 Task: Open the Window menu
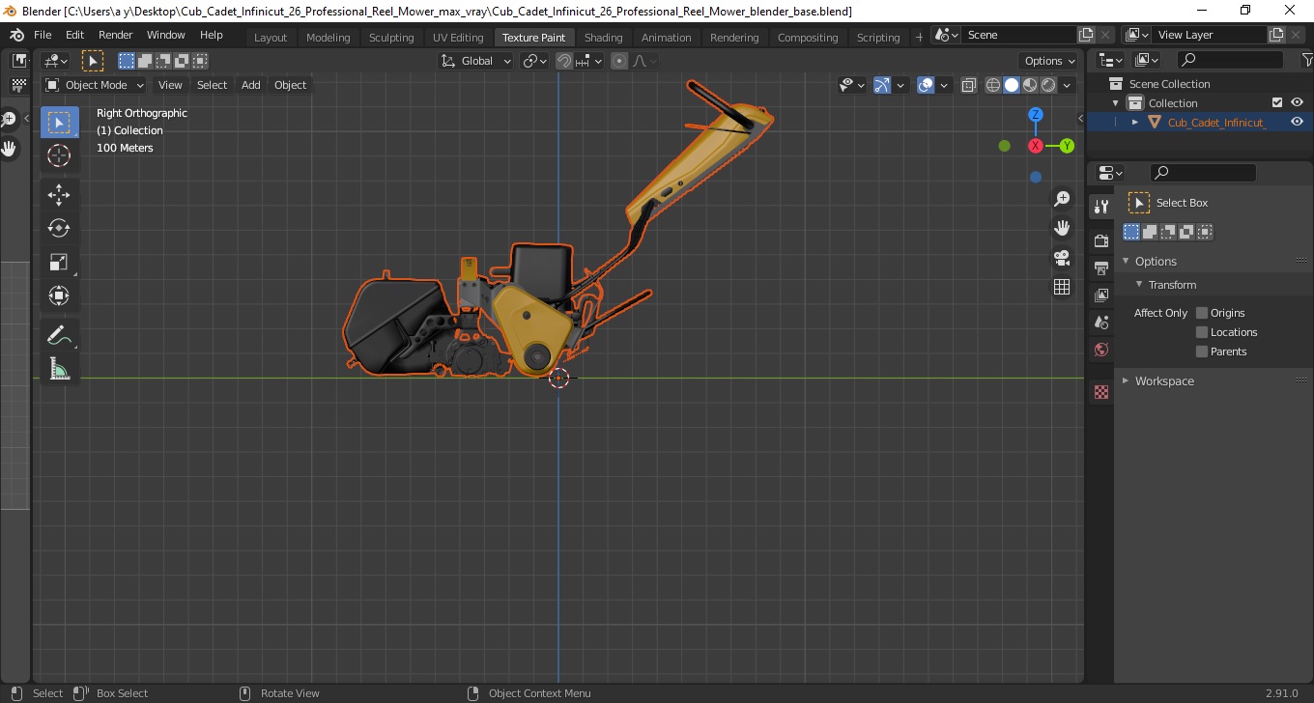[x=166, y=35]
